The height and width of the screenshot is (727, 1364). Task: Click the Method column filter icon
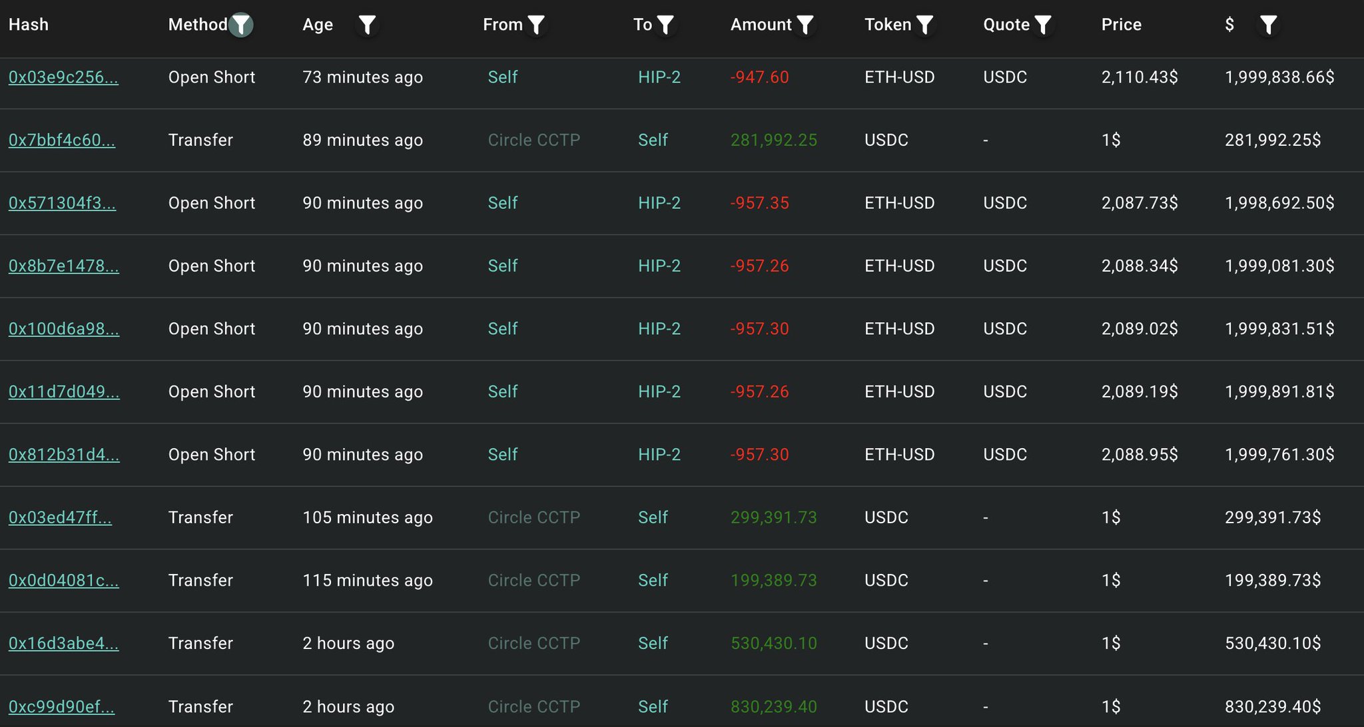[x=240, y=25]
